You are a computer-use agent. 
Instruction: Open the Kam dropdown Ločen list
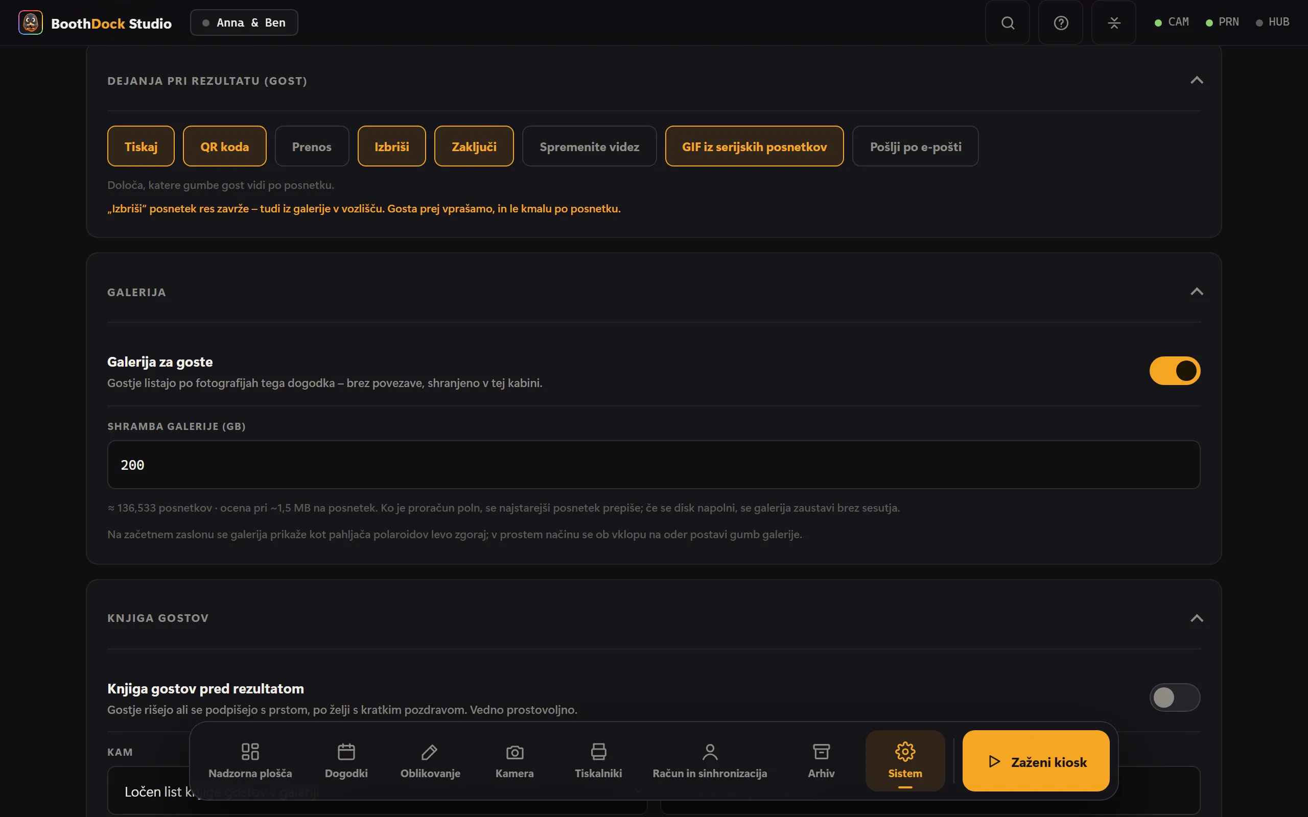377,791
